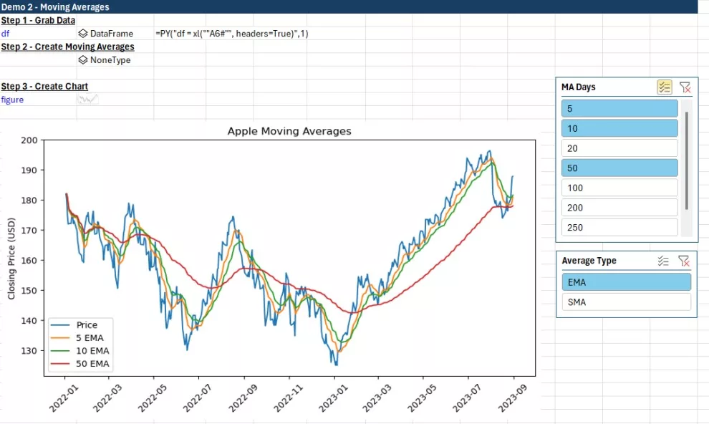Click the red 50 EMA legend swatch
Image resolution: width=709 pixels, height=424 pixels.
click(x=61, y=363)
